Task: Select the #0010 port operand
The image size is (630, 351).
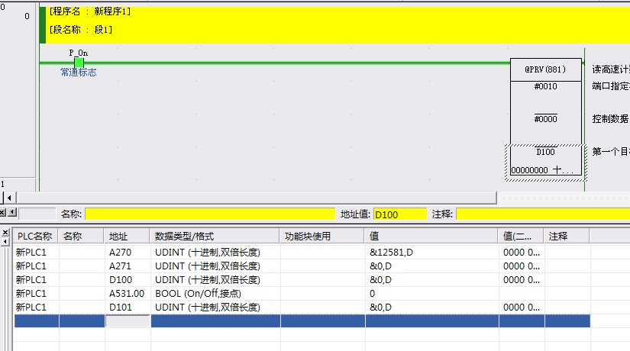Action: (545, 87)
